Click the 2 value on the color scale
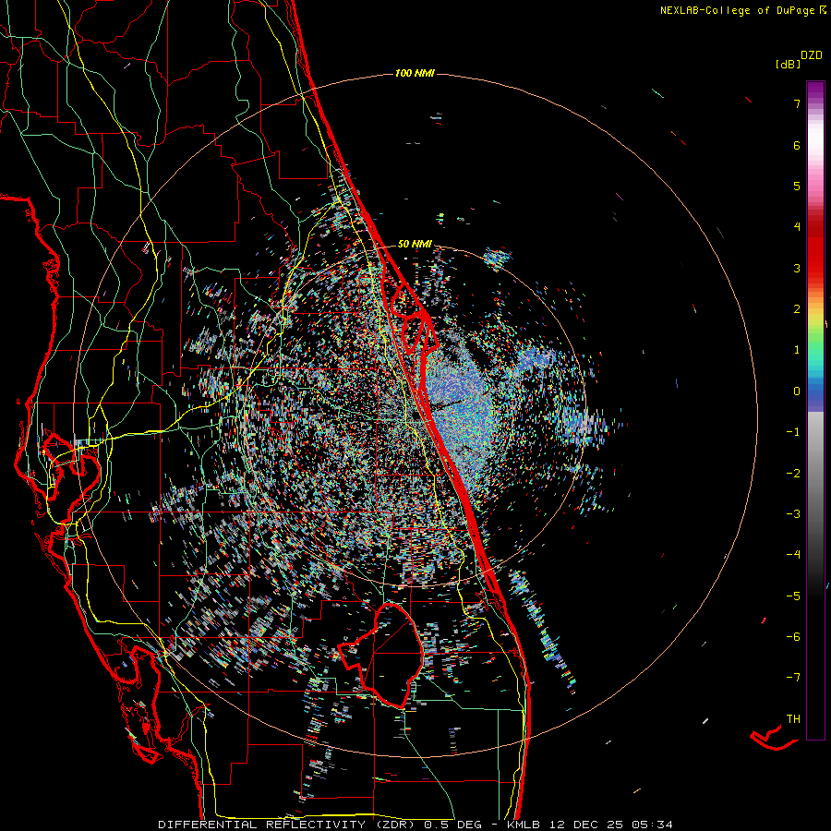831x831 pixels. tap(797, 309)
